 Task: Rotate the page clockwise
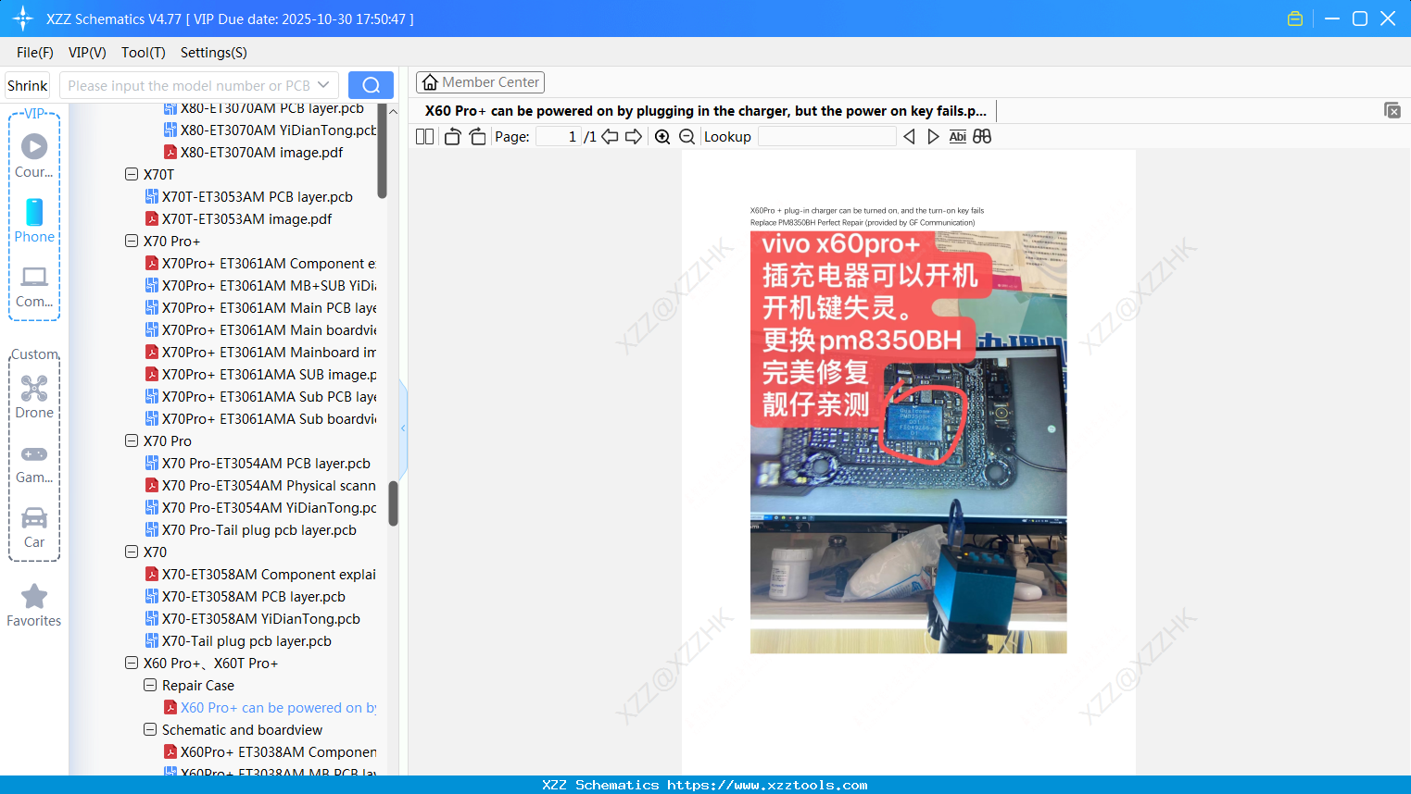click(477, 137)
